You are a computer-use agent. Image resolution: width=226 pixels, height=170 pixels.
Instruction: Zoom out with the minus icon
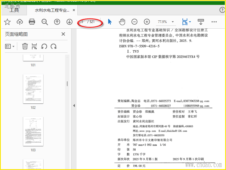tap(134, 22)
